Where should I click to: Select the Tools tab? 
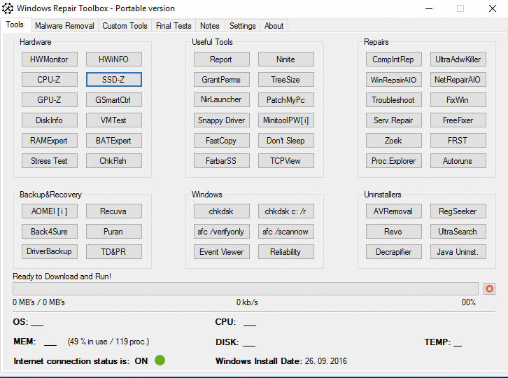click(x=15, y=24)
